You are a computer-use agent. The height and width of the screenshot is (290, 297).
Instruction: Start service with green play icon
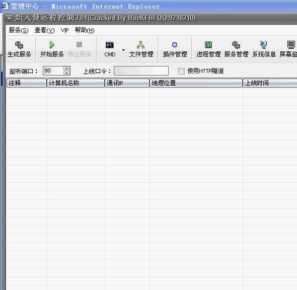[52, 45]
